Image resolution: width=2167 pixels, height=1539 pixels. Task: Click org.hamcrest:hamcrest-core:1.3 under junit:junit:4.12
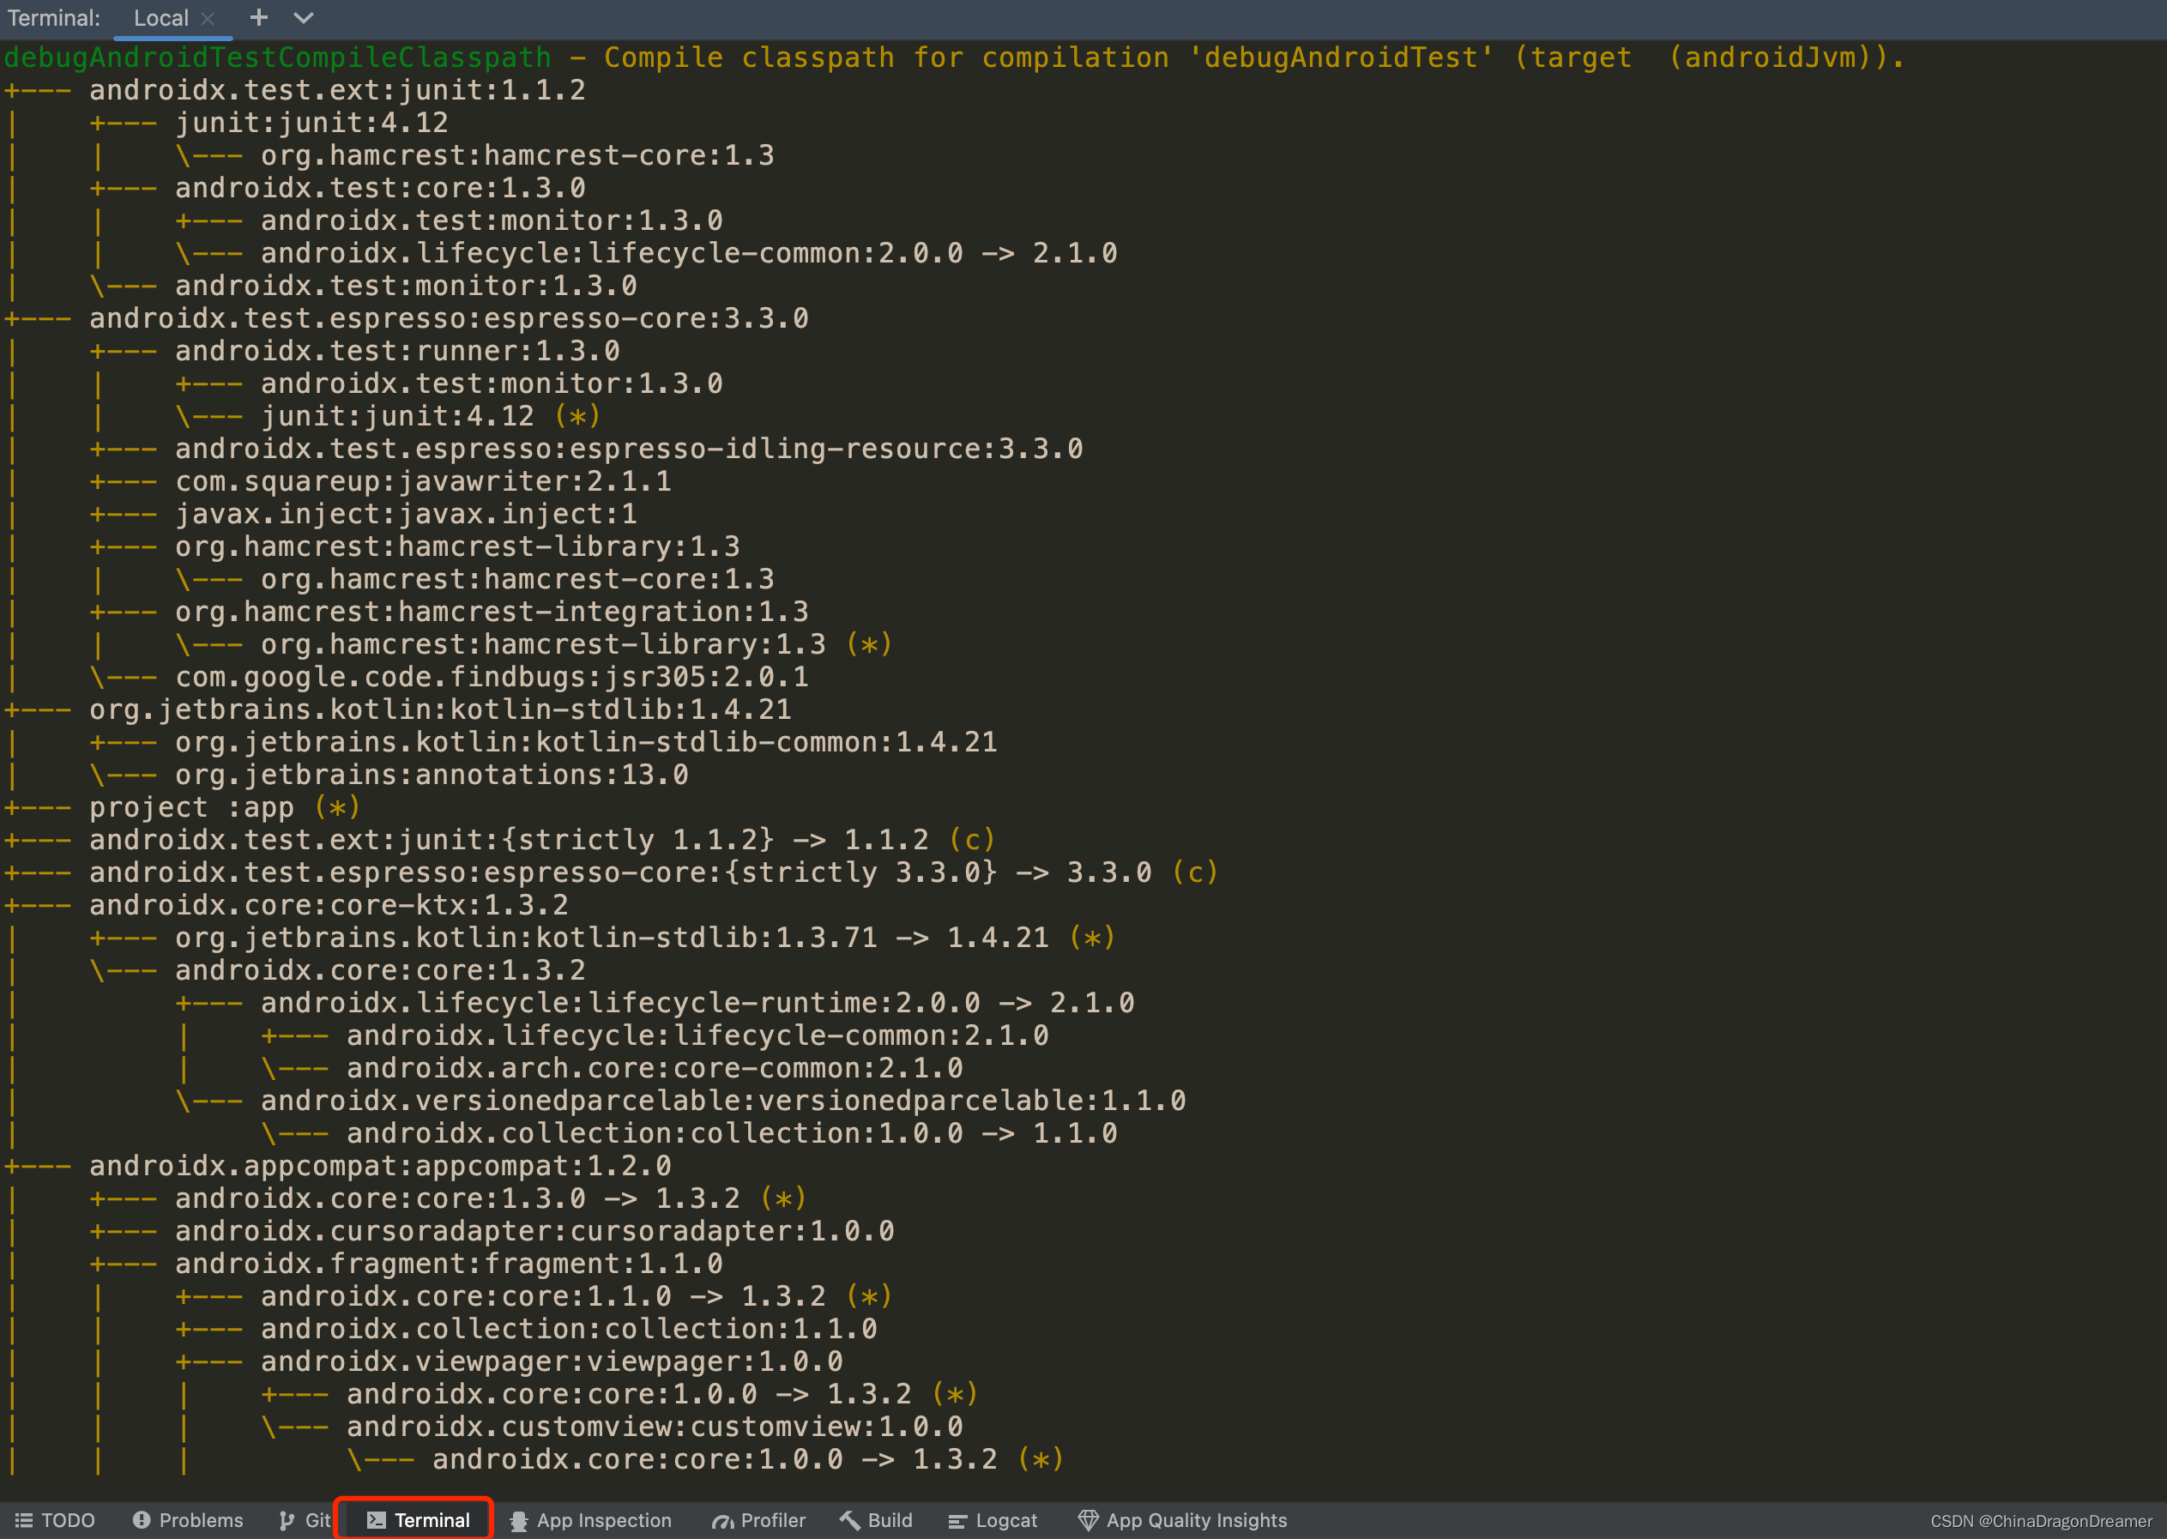[x=517, y=155]
